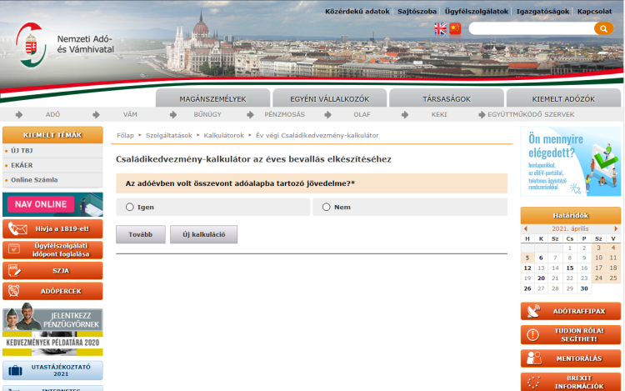This screenshot has width=625, height=391.
Task: Open the SZJA sidebar button
Action: coord(52,270)
